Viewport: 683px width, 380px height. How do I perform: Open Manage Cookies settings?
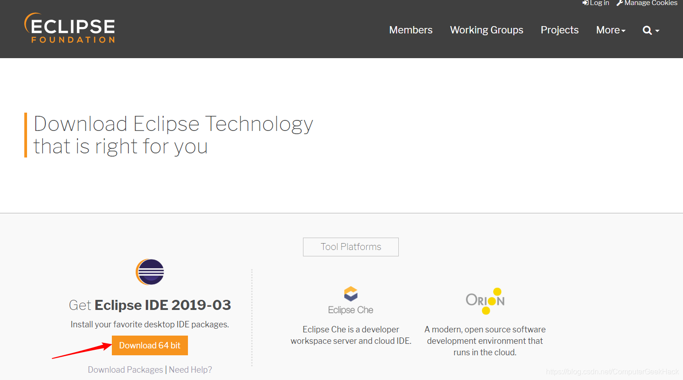(647, 3)
